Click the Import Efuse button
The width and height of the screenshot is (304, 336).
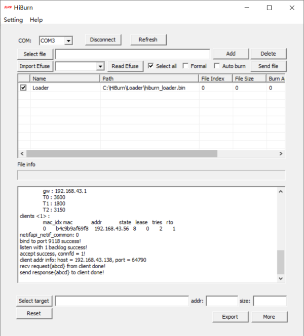(35, 66)
